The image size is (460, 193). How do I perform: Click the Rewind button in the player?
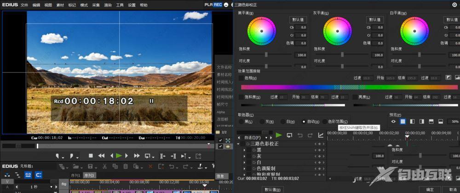pos(101,156)
